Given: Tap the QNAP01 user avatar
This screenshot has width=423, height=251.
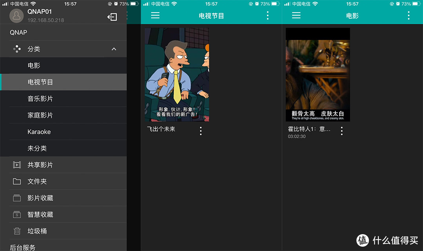Looking at the screenshot, I should [x=16, y=16].
